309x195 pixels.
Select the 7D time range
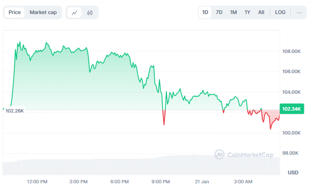click(x=219, y=12)
